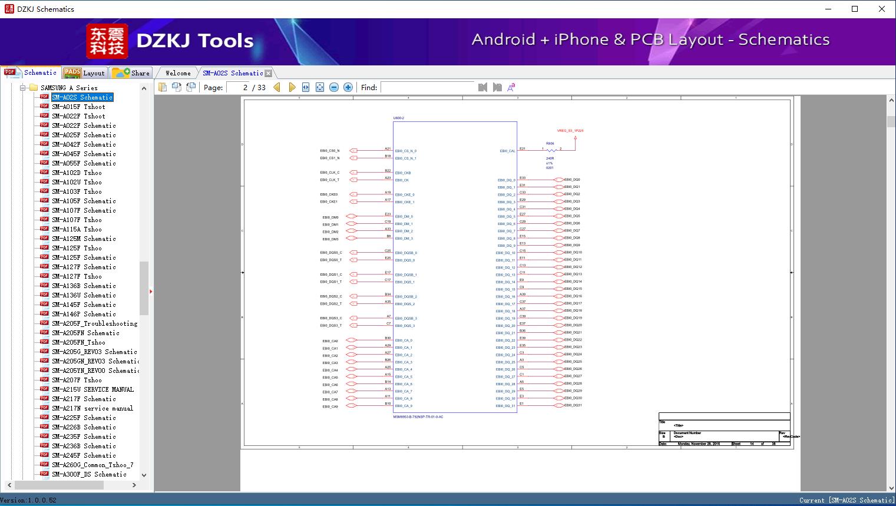Click the DZKJ Schematics title bar icon
The width and height of the screenshot is (896, 506).
click(9, 9)
